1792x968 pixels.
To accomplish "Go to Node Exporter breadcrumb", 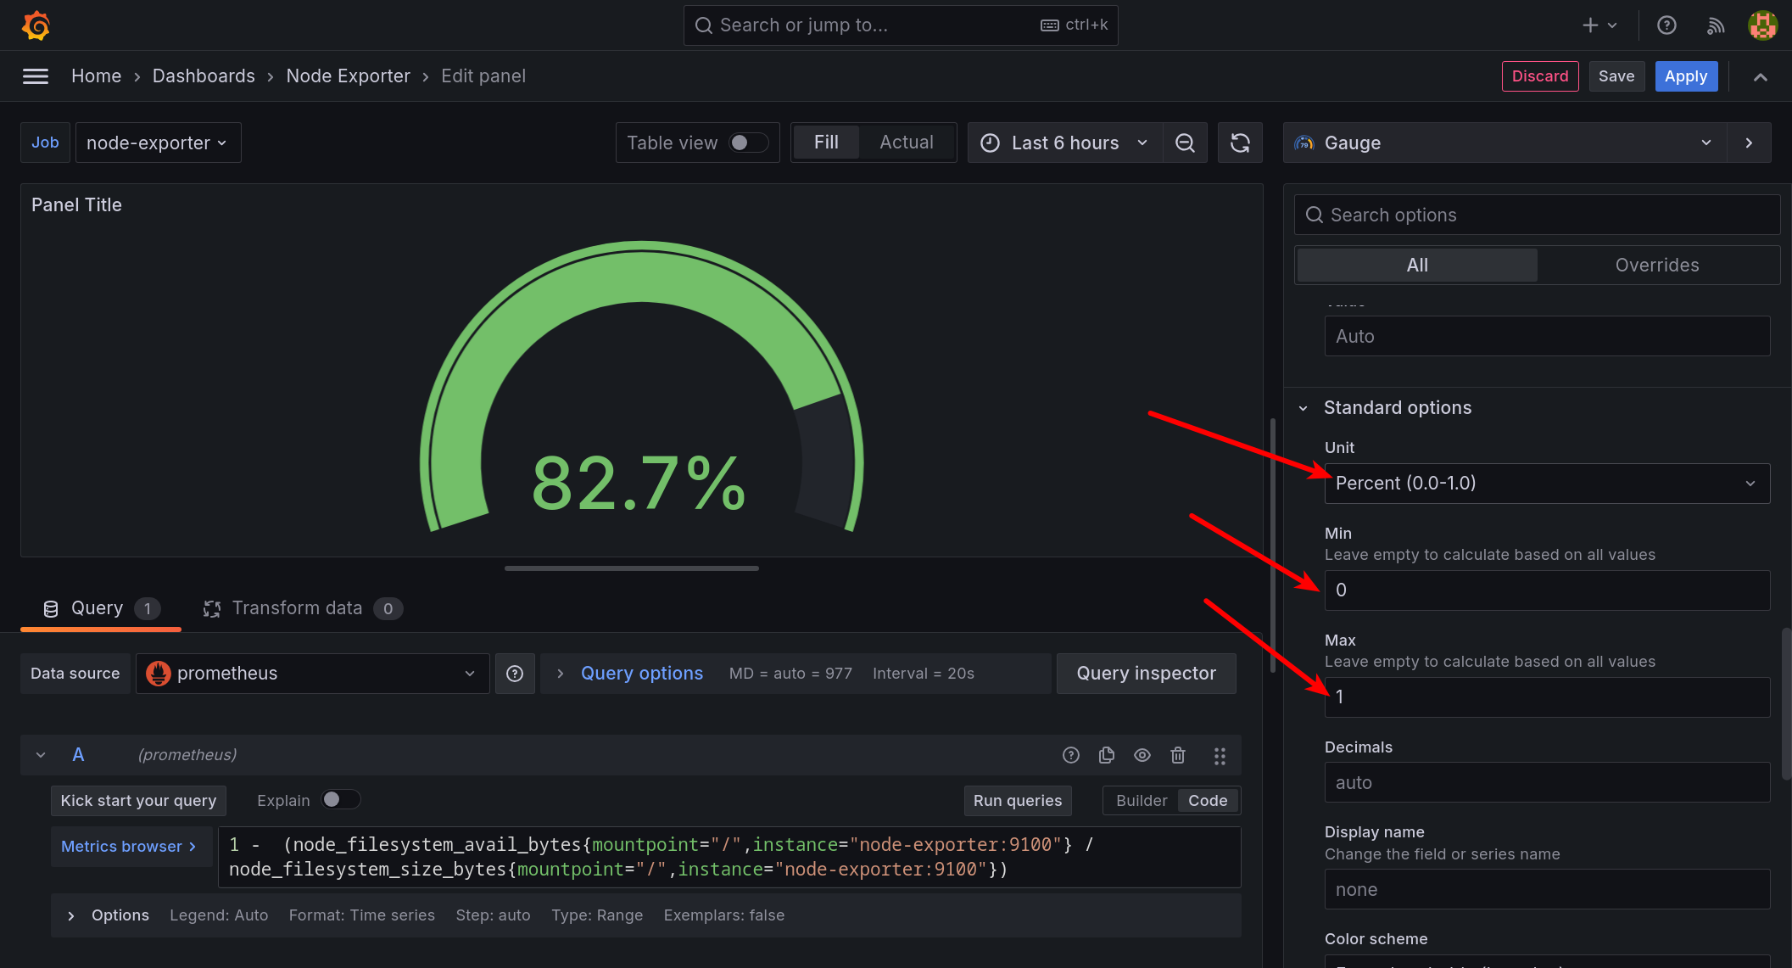I will pos(348,76).
